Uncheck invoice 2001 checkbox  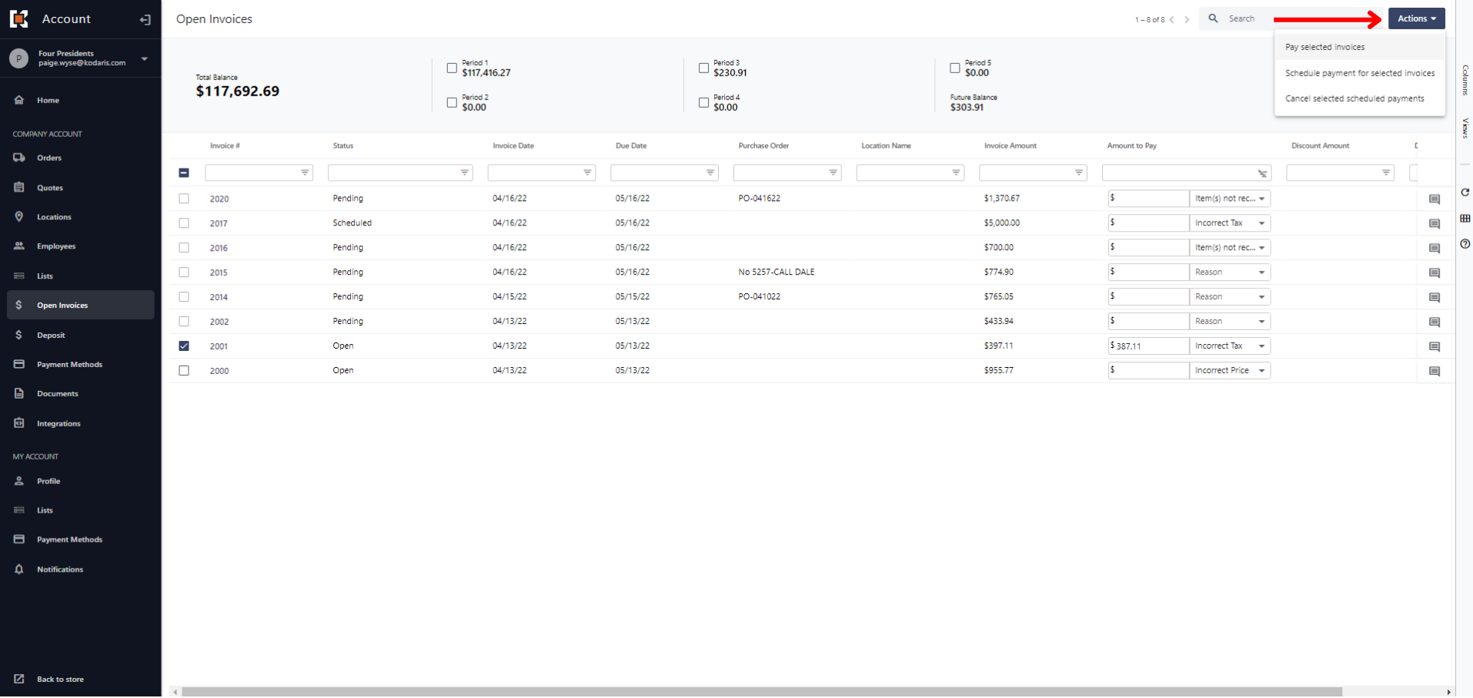(184, 346)
